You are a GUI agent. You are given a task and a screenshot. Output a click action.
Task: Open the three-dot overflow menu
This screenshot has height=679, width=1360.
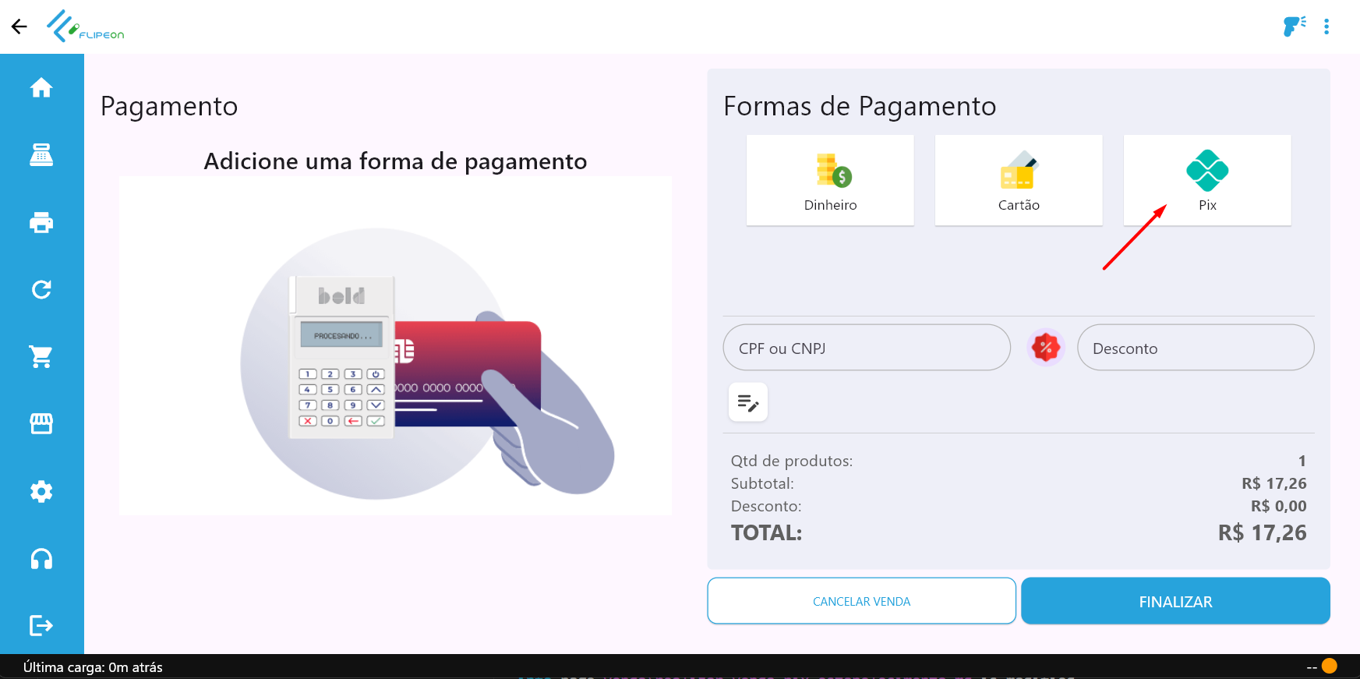point(1326,27)
